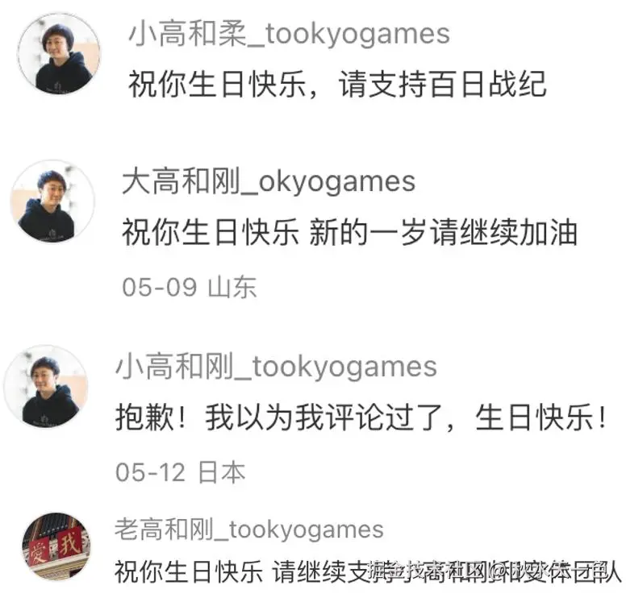
Task: Click the 日本 location label
Action: click(222, 472)
